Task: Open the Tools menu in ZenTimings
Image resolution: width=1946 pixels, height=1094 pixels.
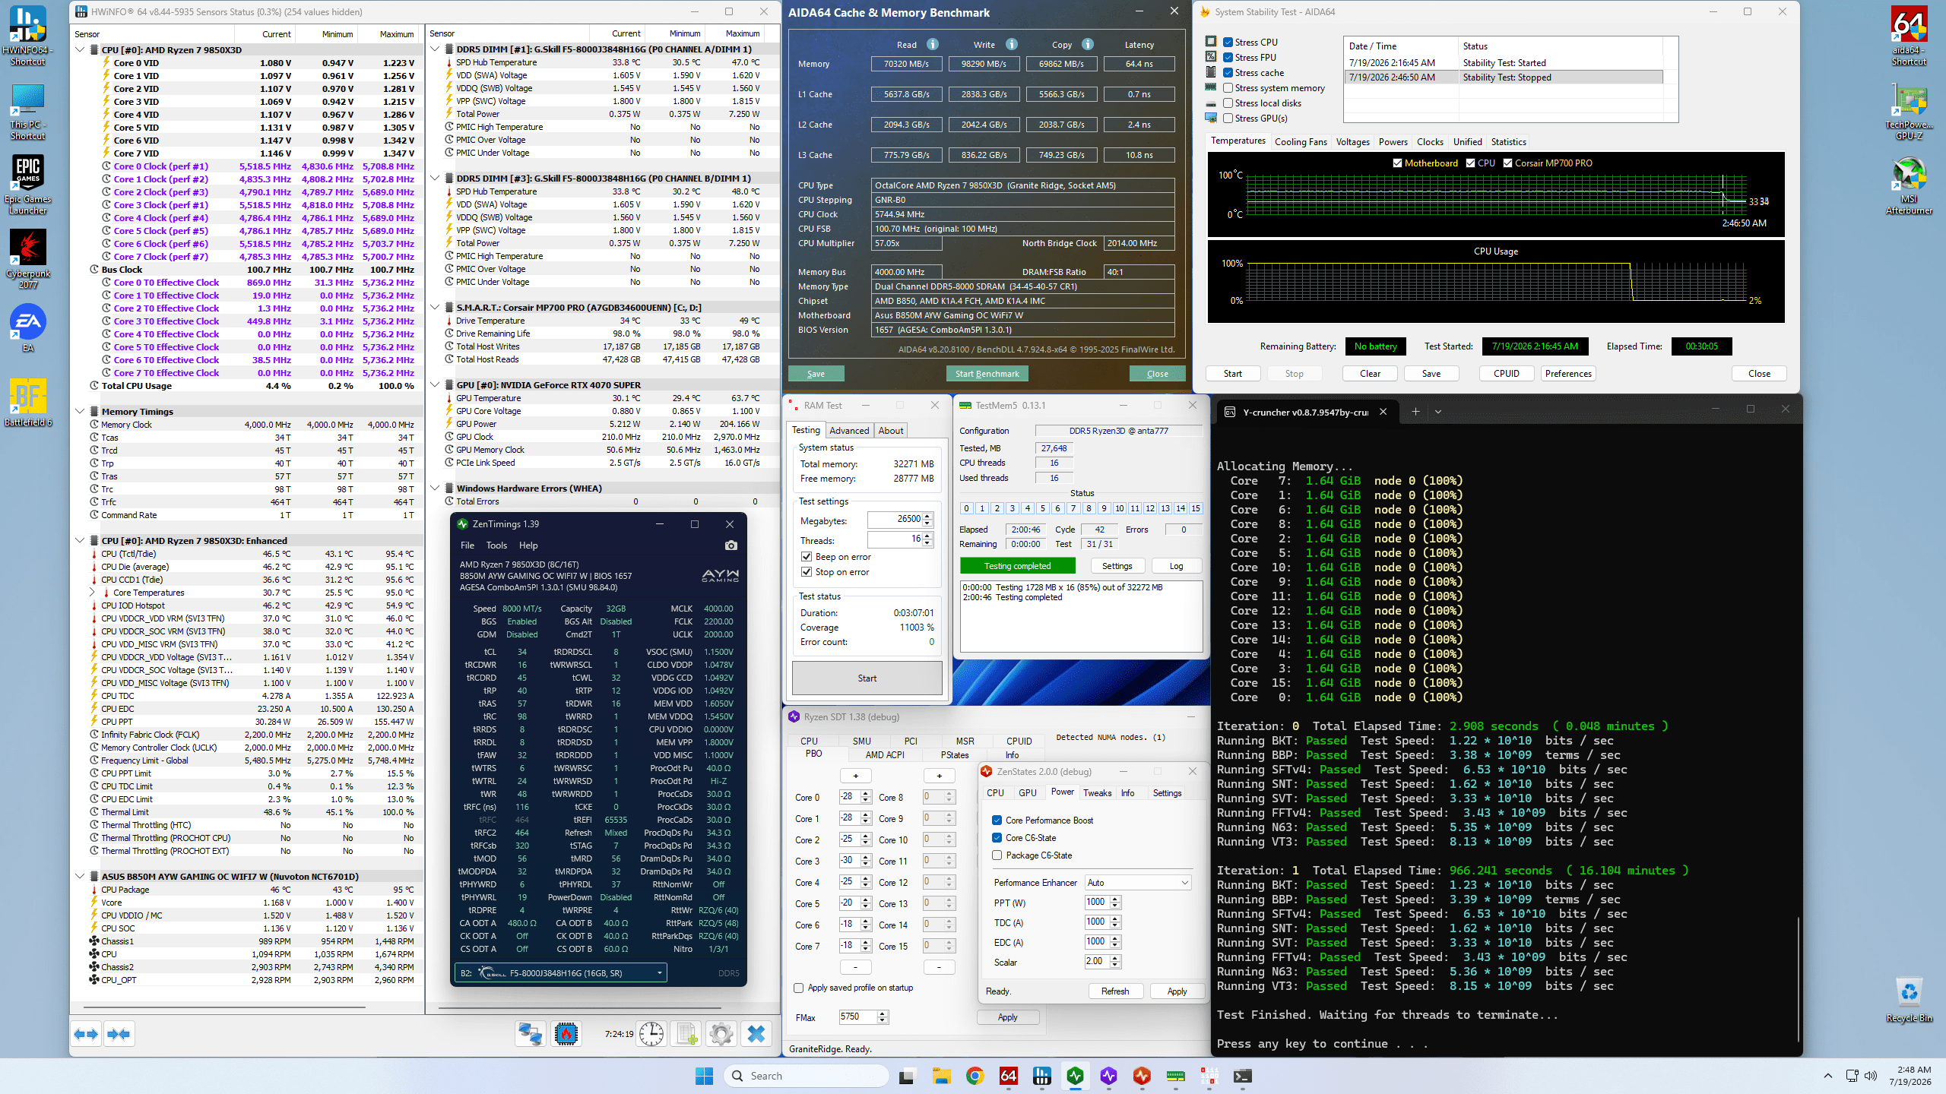Action: tap(496, 545)
